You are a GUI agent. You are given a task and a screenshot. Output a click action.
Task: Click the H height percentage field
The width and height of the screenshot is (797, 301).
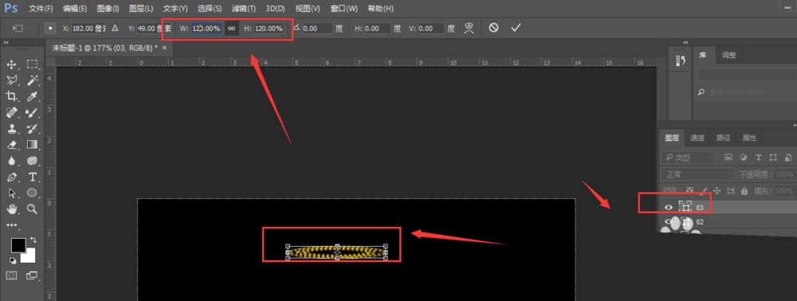tap(269, 29)
